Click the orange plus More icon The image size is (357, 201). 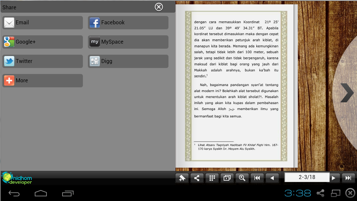9,80
